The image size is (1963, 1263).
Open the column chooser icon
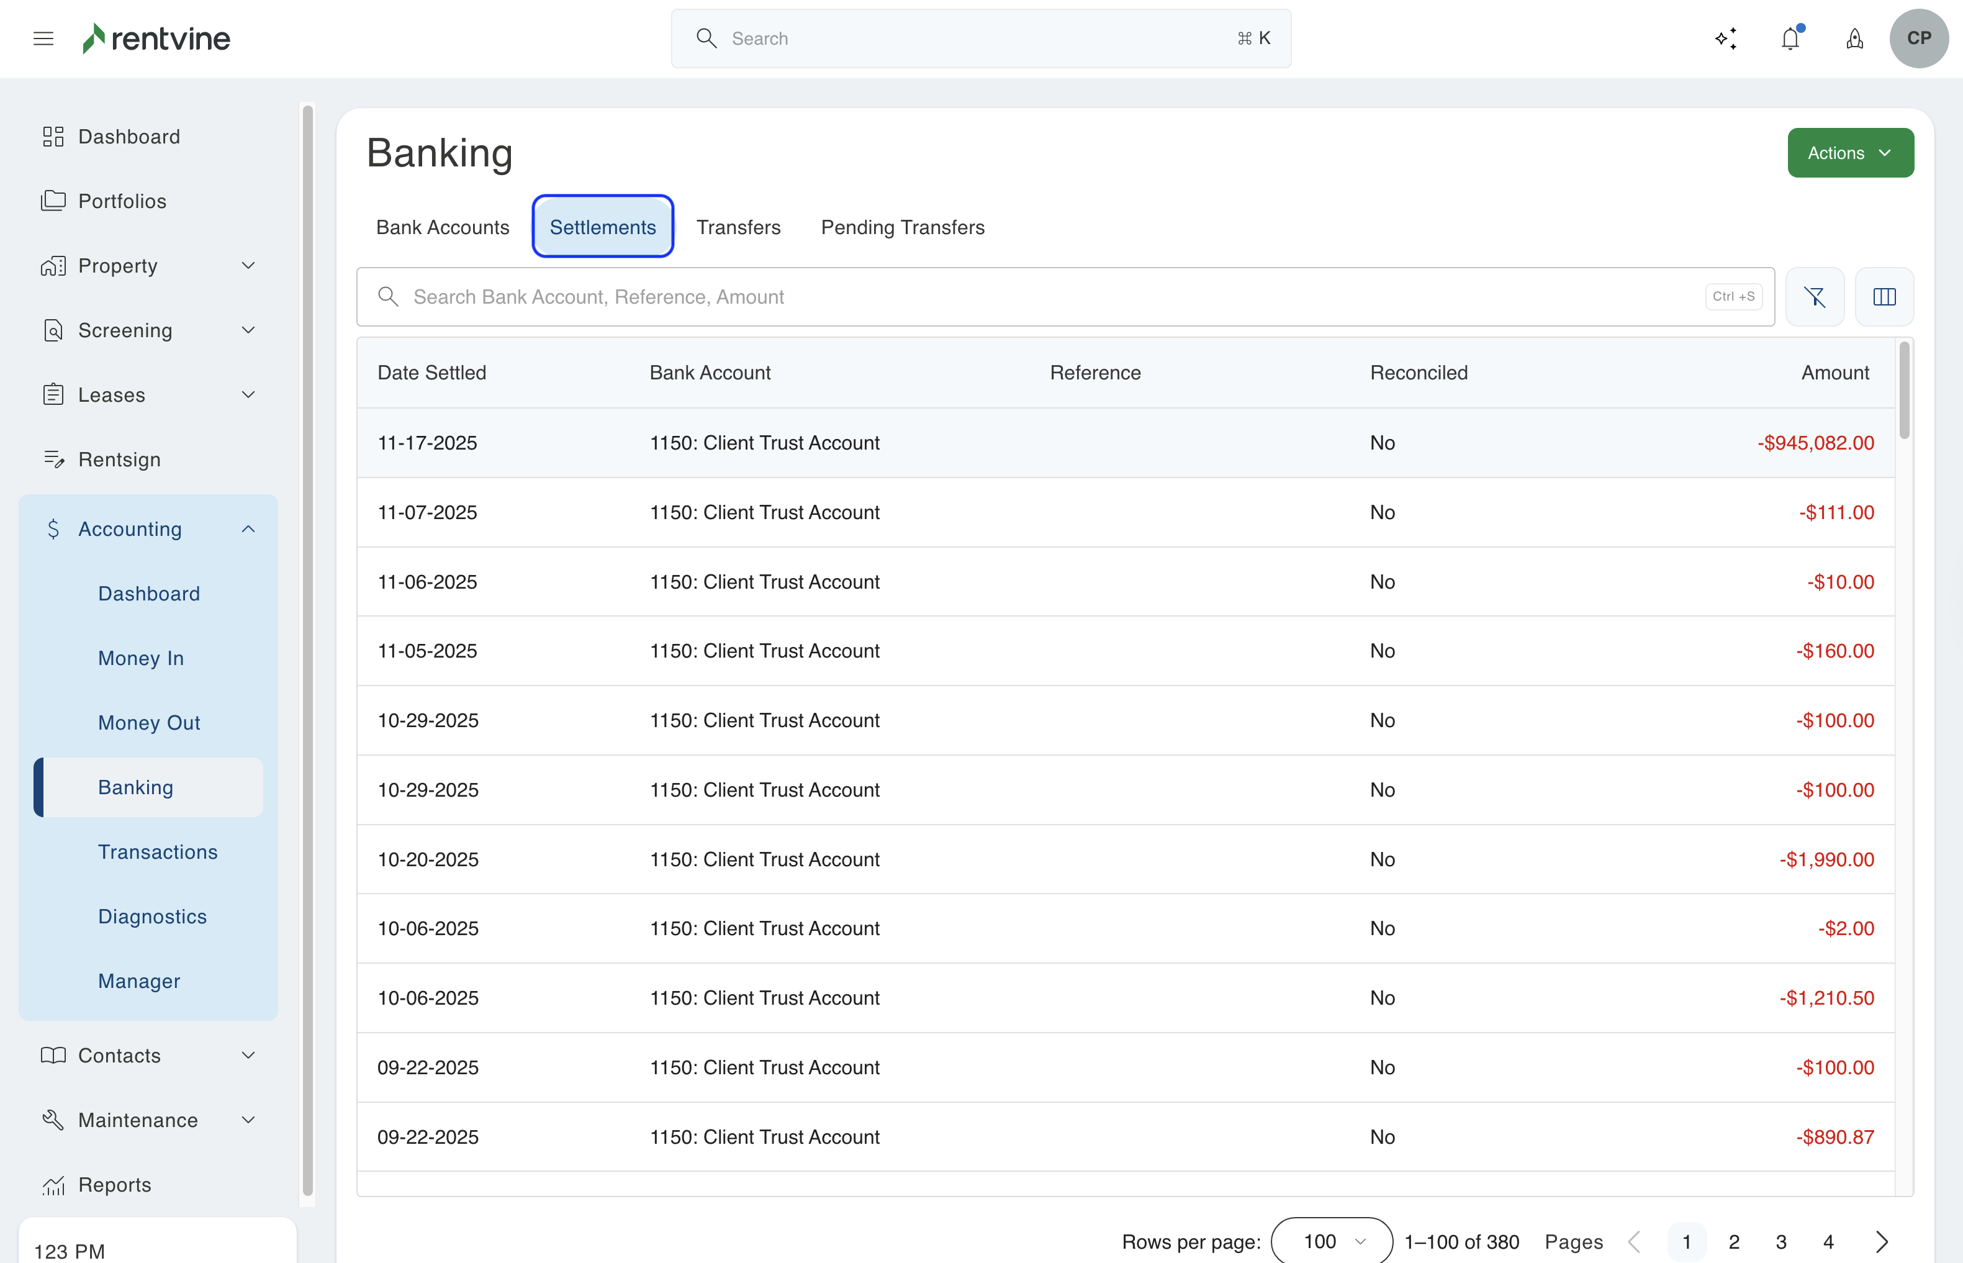(1884, 297)
